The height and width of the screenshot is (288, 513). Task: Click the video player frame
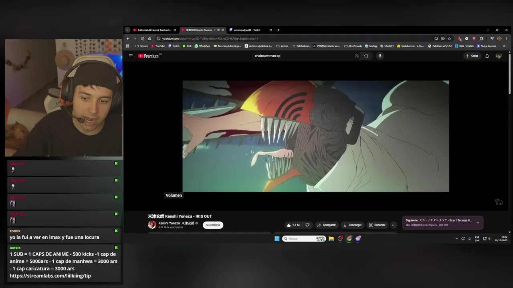click(x=315, y=136)
